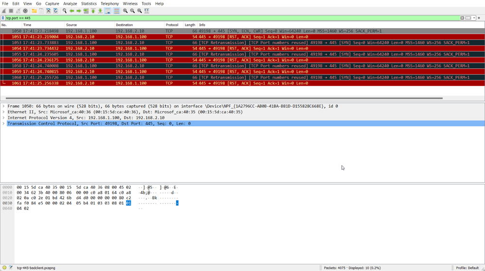This screenshot has height=271, width=485.
Task: Open the Go menu
Action: (x=38, y=4)
